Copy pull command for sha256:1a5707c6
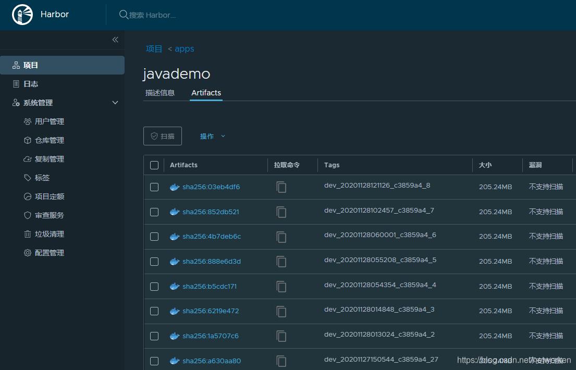Image resolution: width=576 pixels, height=370 pixels. [x=281, y=336]
